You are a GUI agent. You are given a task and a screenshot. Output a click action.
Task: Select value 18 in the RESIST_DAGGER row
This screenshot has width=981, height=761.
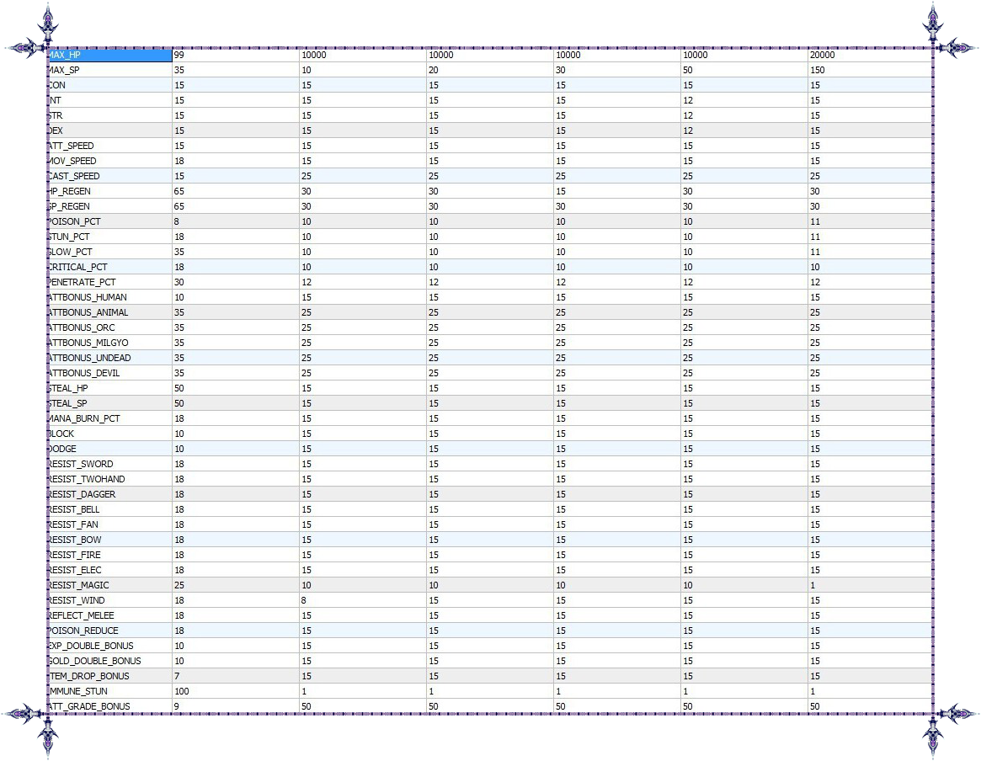[179, 495]
